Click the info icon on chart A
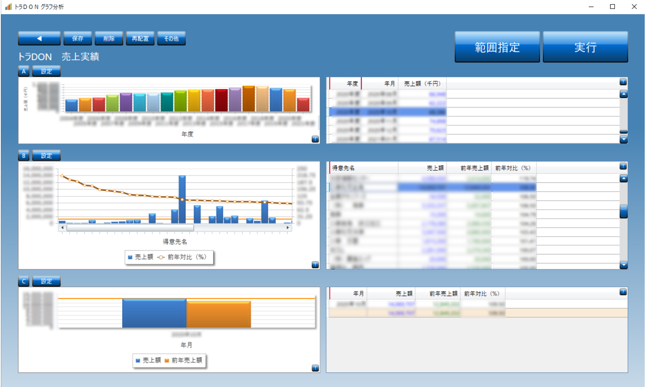 tap(315, 139)
